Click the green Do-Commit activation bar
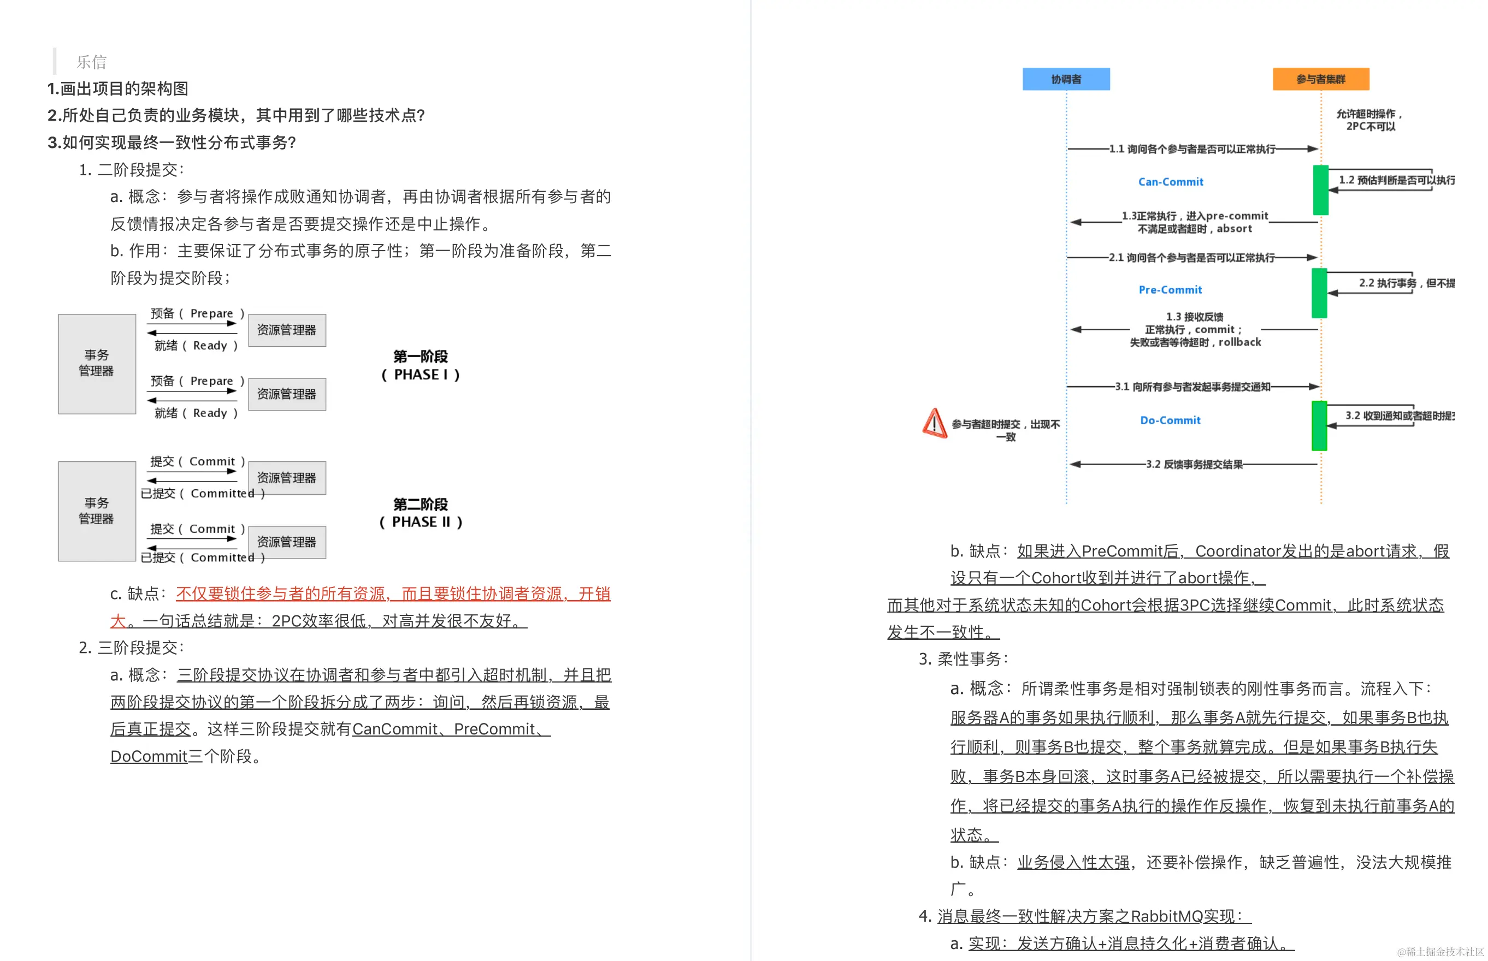This screenshot has width=1488, height=961. pyautogui.click(x=1319, y=425)
